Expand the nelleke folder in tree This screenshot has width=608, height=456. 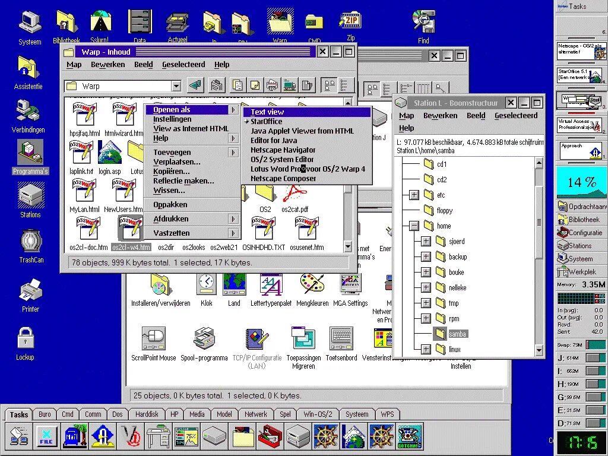426,287
